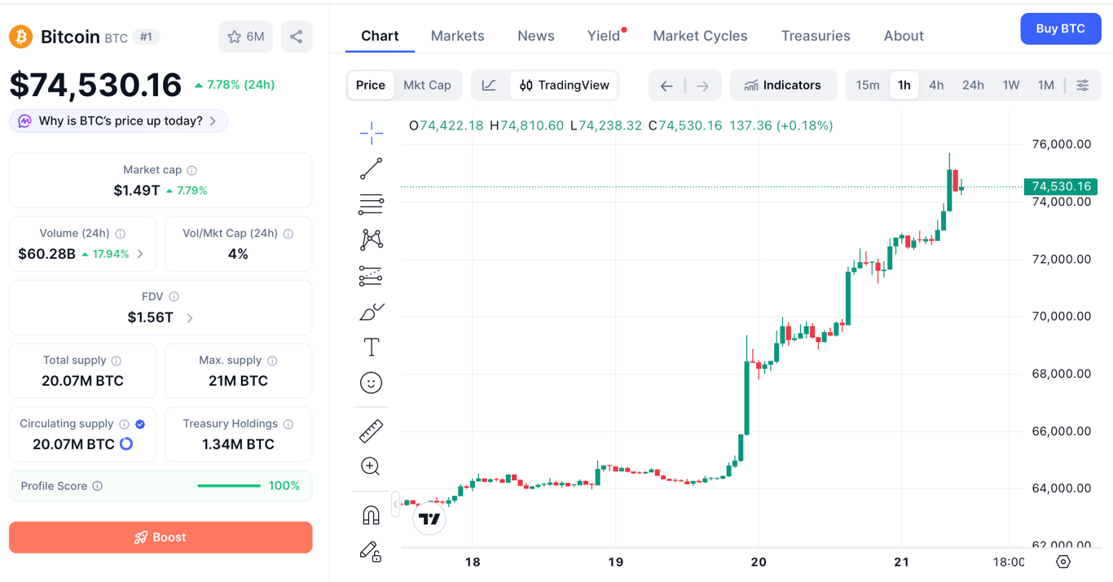This screenshot has height=582, width=1113.
Task: Show Max. supply info icon
Action: click(272, 361)
